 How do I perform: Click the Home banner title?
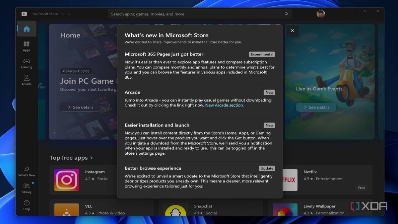point(70,35)
